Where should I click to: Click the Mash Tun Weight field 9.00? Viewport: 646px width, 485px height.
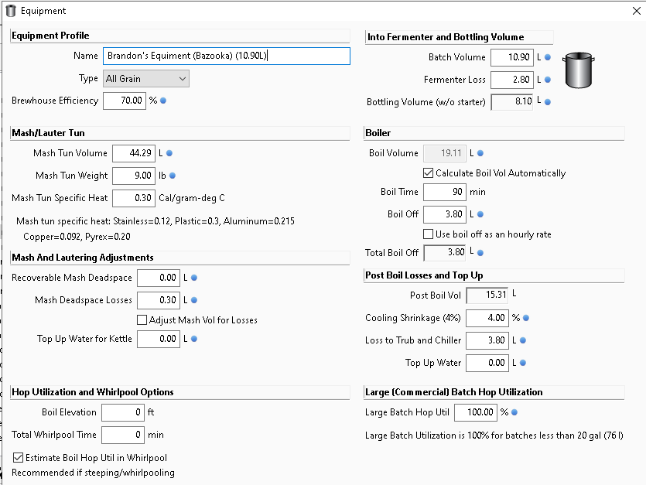[134, 176]
